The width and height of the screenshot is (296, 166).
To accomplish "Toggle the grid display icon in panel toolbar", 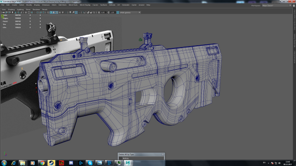I will pos(26,12).
